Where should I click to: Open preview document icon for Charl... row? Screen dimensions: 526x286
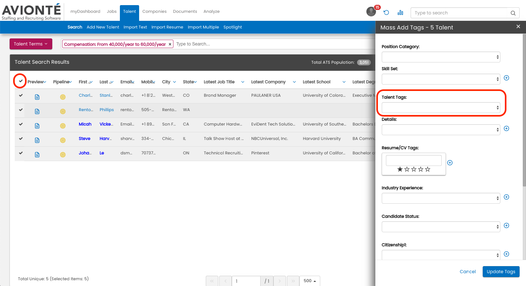click(x=37, y=97)
